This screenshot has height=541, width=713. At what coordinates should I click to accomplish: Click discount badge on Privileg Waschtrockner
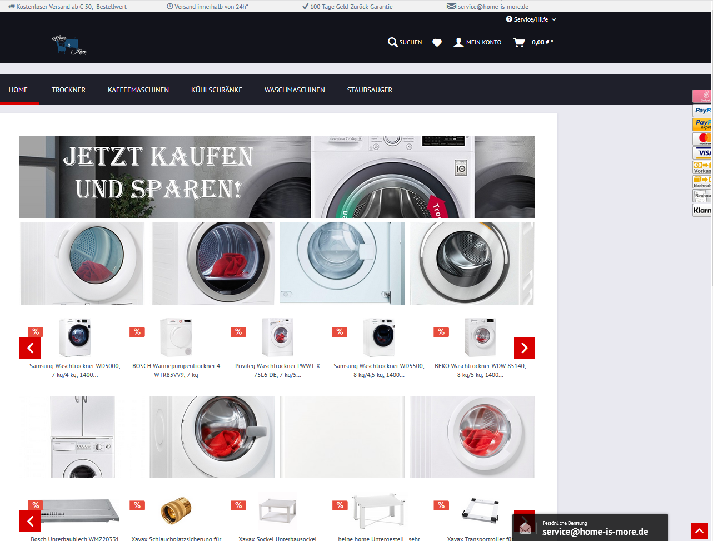pos(238,332)
